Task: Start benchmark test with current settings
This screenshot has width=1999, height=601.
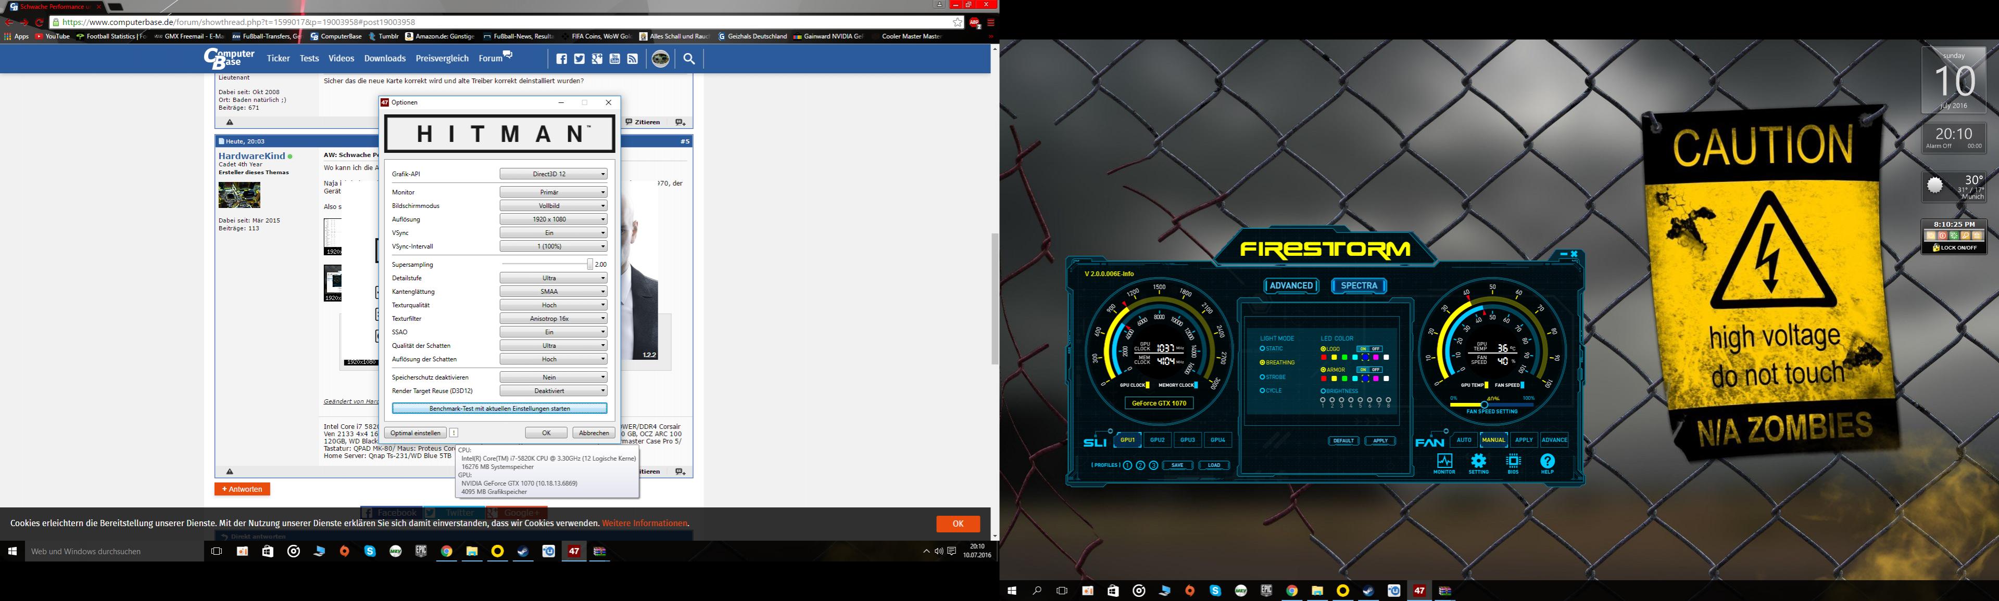Action: pos(499,408)
